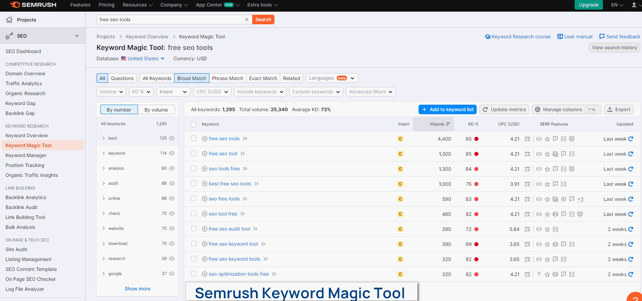
Task: Select the Phrase Match tab
Action: pyautogui.click(x=228, y=78)
